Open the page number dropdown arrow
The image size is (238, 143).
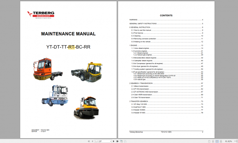[111, 141]
